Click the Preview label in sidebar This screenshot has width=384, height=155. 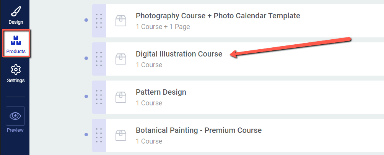(x=15, y=130)
